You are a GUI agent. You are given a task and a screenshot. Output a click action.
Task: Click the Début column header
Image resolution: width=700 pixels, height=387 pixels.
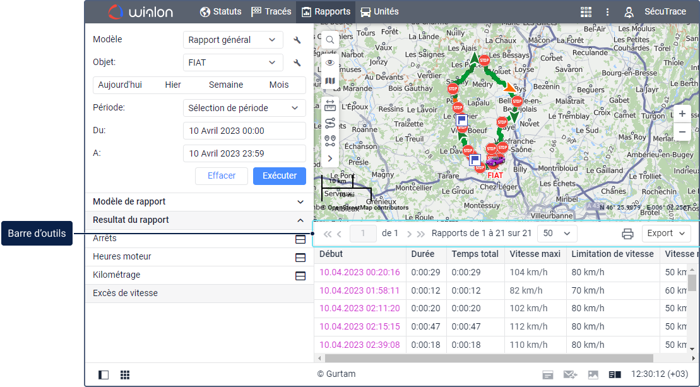click(331, 254)
